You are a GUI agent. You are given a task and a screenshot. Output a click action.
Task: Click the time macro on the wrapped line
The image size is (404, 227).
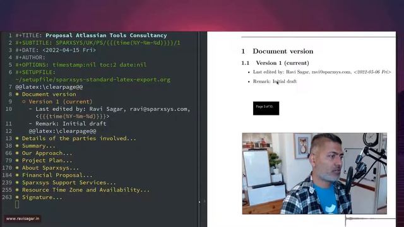tap(73, 116)
